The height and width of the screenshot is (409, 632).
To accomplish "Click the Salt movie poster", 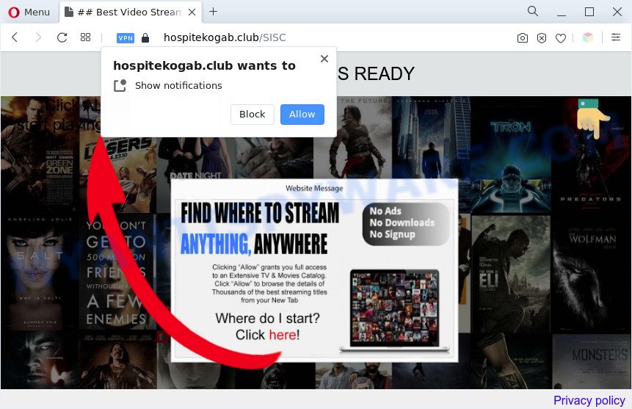I will click(x=40, y=272).
